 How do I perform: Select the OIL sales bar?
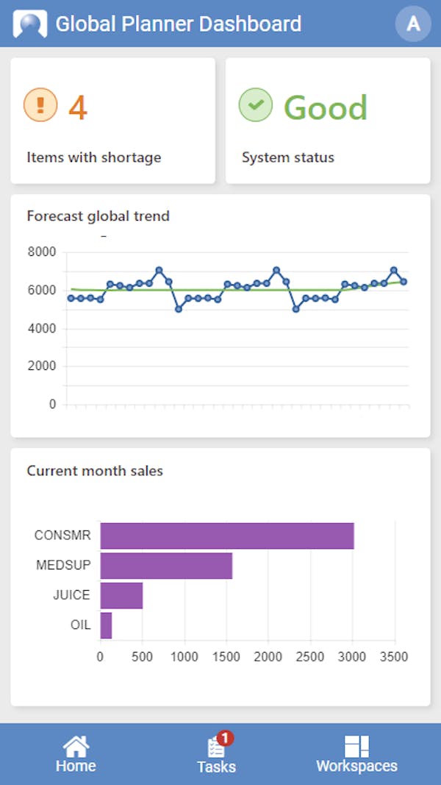(106, 625)
